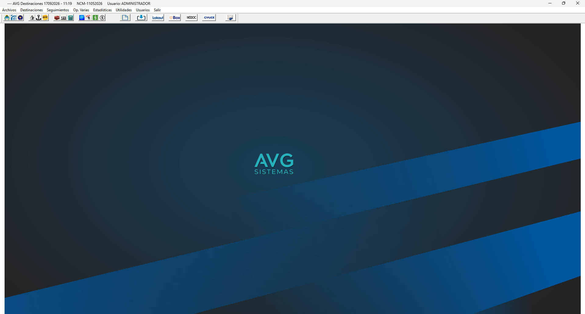This screenshot has width=585, height=314.
Task: Open the Destinaciones menu
Action: pyautogui.click(x=32, y=10)
